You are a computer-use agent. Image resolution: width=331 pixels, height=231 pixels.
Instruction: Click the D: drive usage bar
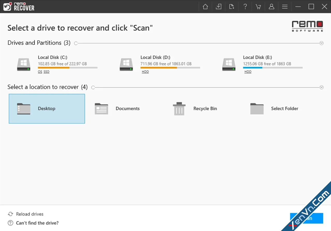coord(170,68)
